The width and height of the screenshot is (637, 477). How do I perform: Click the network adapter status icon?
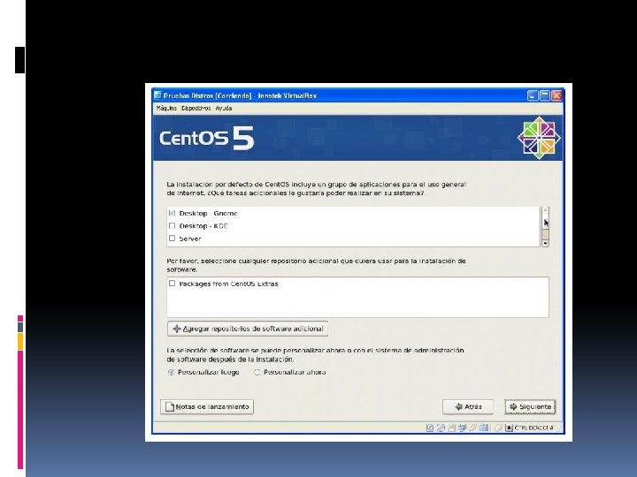point(463,428)
